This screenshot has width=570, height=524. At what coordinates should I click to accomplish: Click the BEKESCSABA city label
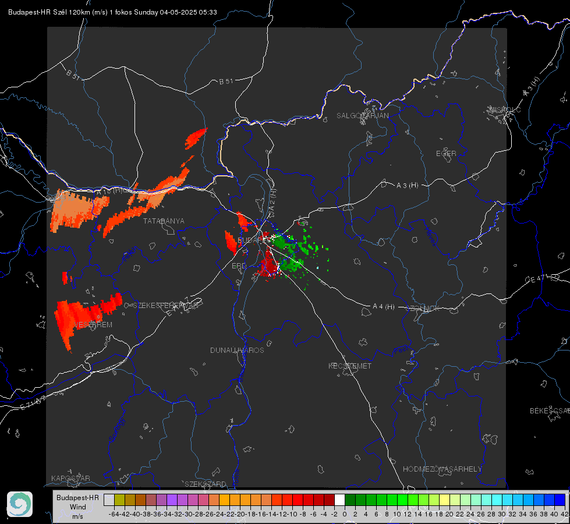(x=550, y=411)
